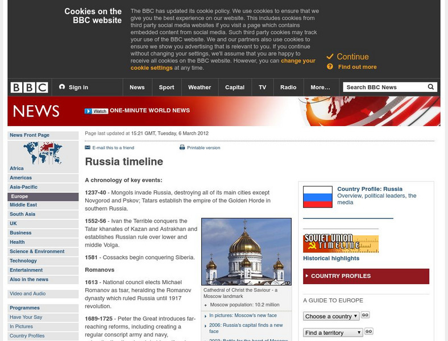The width and height of the screenshot is (448, 341).
Task: Click the Sign in link
Action: pyautogui.click(x=78, y=88)
